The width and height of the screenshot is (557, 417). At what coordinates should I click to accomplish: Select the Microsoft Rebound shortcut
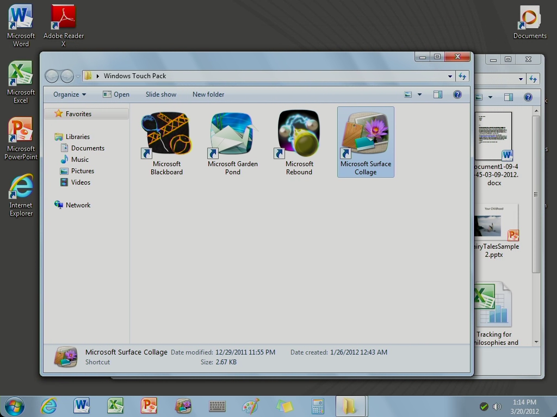[x=299, y=143]
